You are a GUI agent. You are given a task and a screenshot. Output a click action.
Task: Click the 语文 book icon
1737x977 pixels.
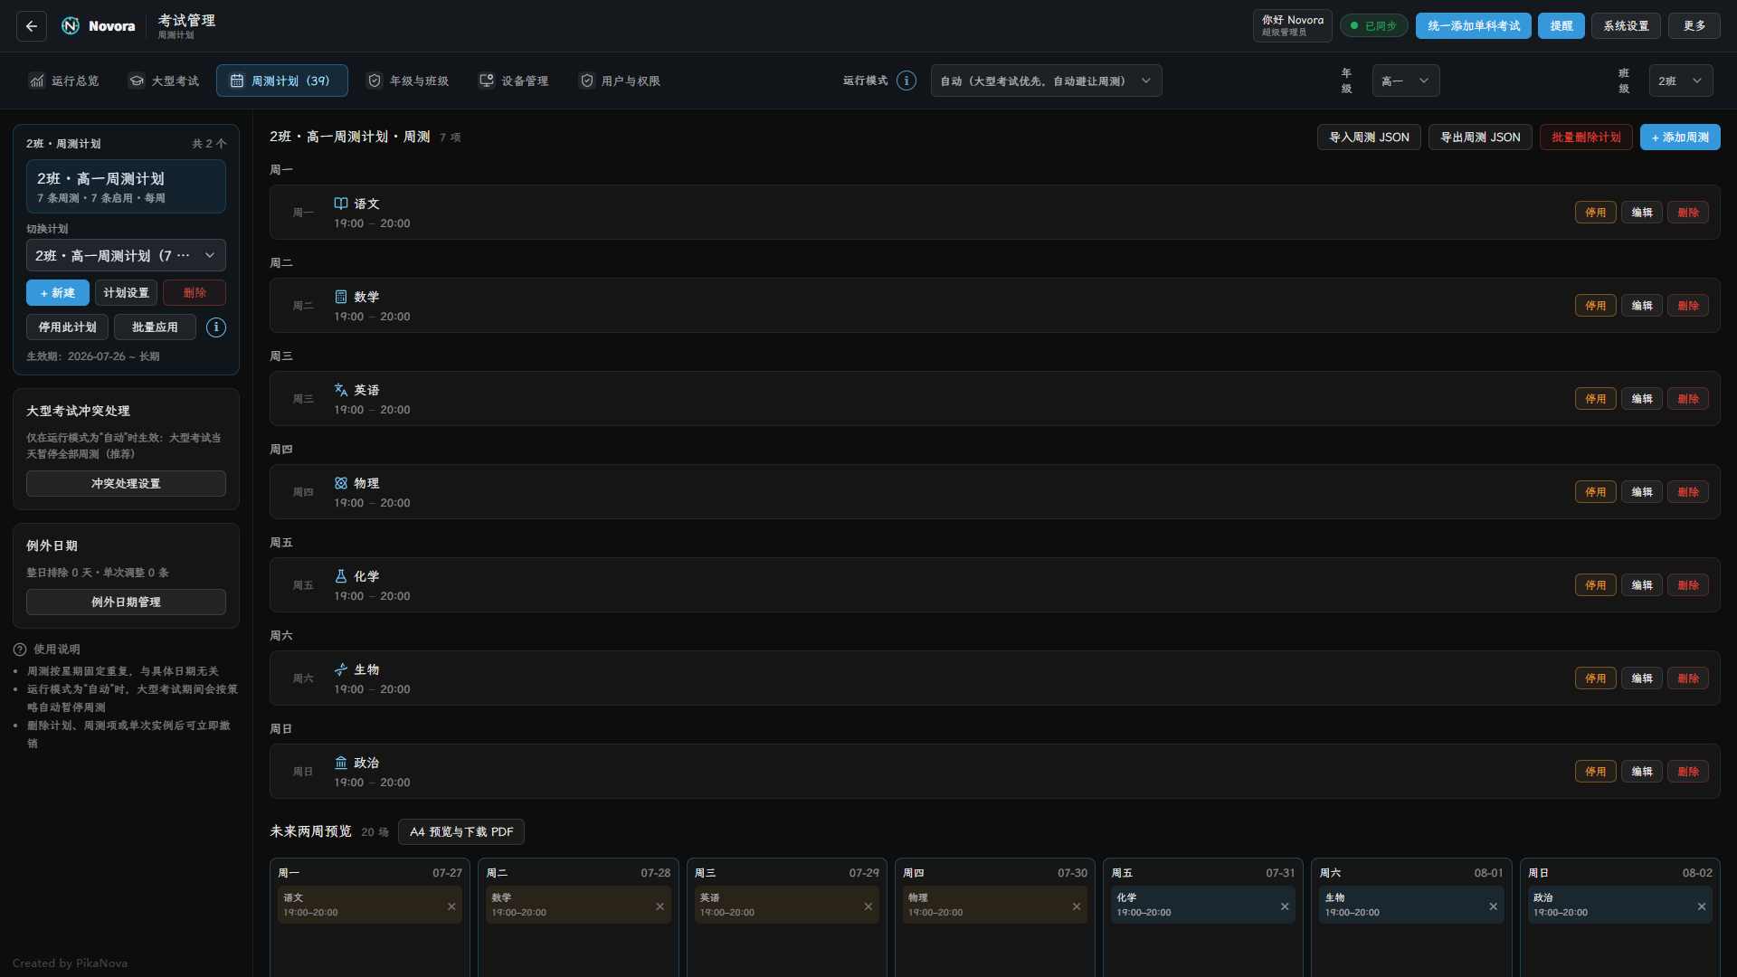tap(341, 204)
